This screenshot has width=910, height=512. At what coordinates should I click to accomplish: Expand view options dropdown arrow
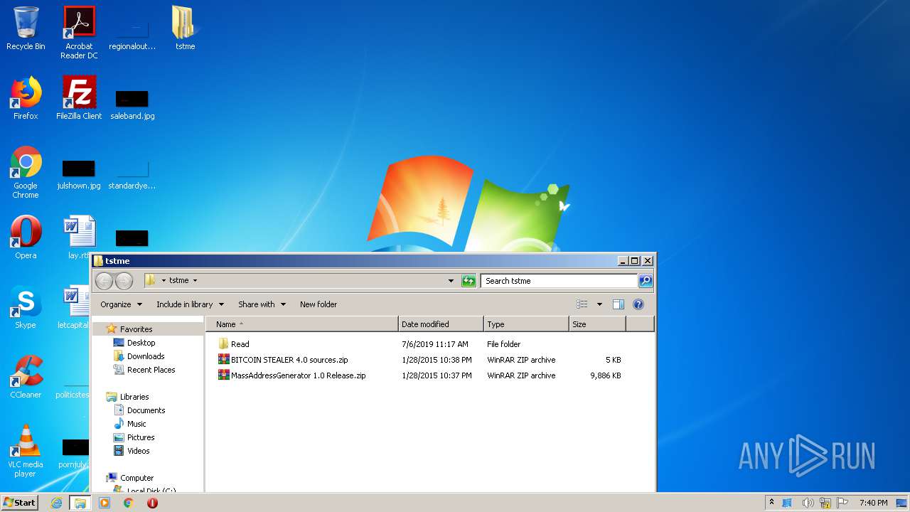pos(599,304)
